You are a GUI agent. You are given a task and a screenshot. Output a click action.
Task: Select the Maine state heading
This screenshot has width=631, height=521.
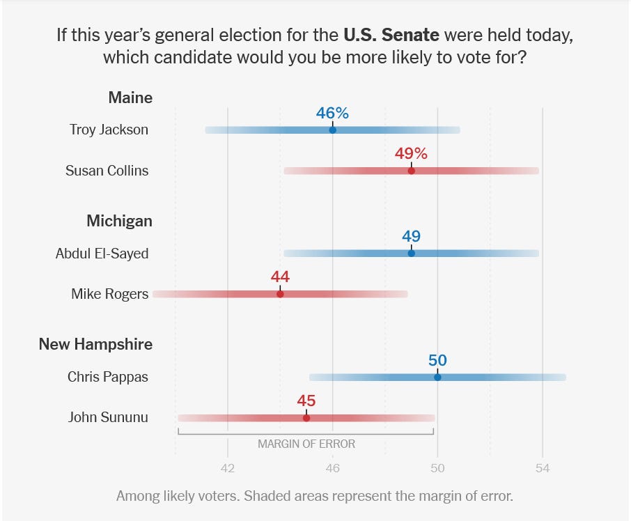(x=130, y=98)
